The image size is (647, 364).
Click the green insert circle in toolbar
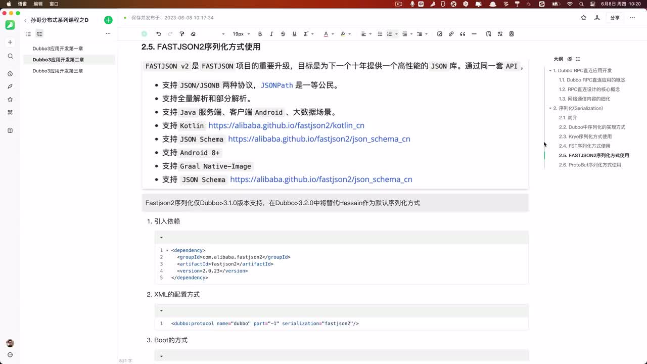click(x=144, y=34)
